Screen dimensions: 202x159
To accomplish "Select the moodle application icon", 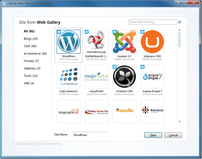I will (124, 112).
